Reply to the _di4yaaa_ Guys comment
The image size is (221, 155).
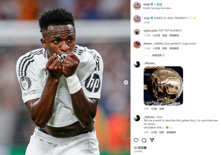pyautogui.click(x=161, y=132)
